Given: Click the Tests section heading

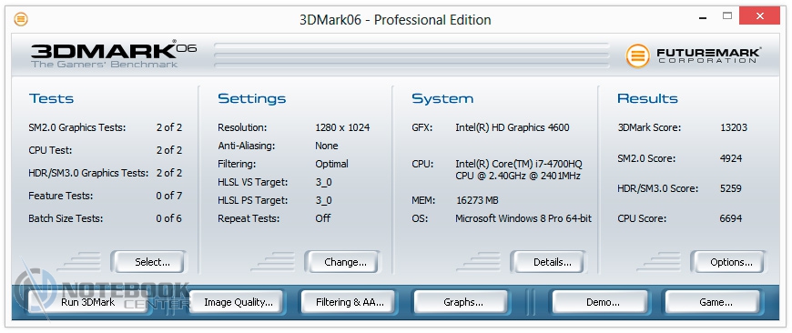Looking at the screenshot, I should pos(51,98).
